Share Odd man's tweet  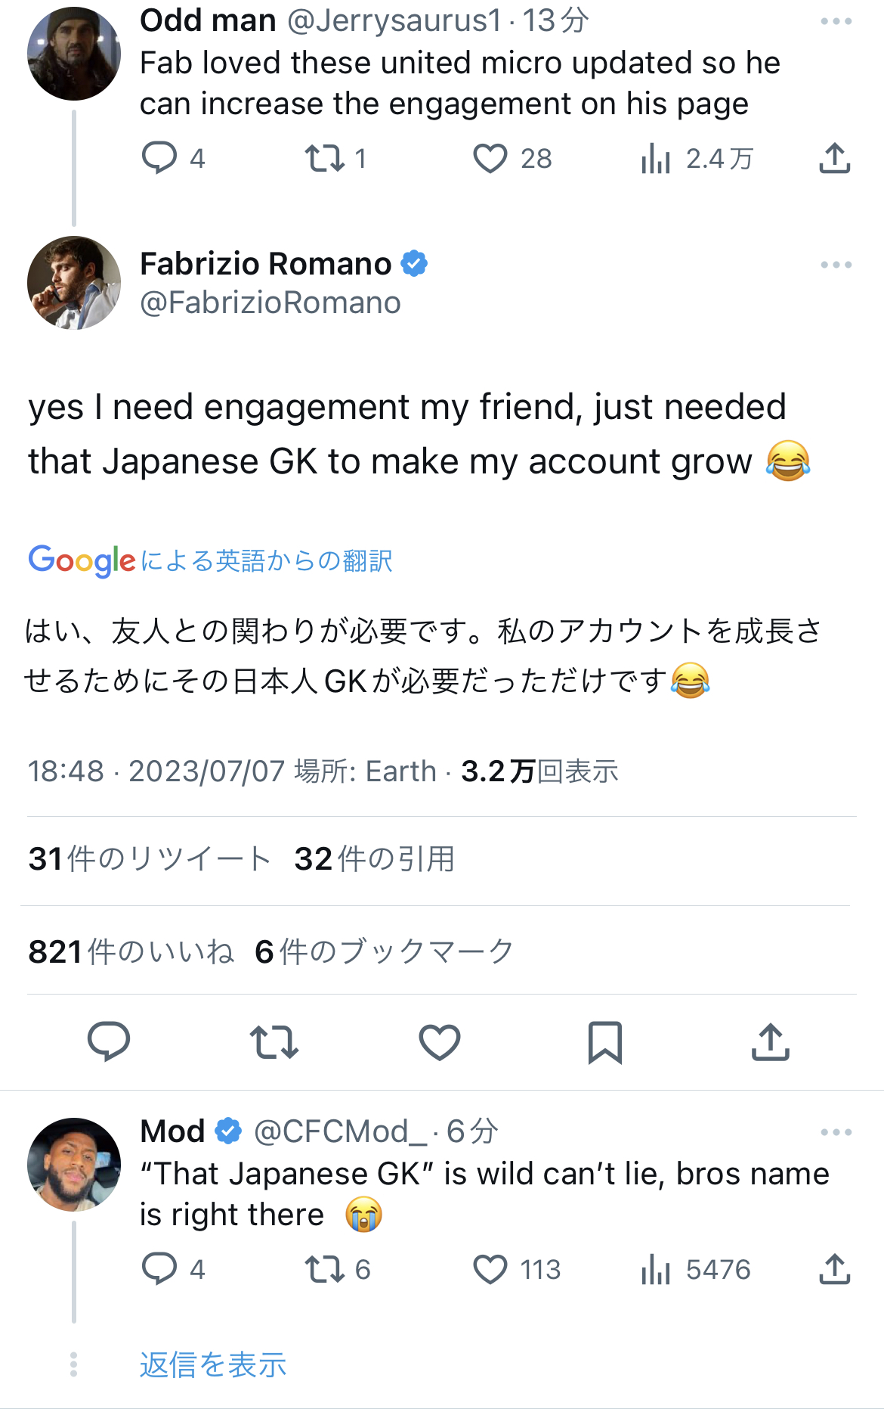coord(835,159)
